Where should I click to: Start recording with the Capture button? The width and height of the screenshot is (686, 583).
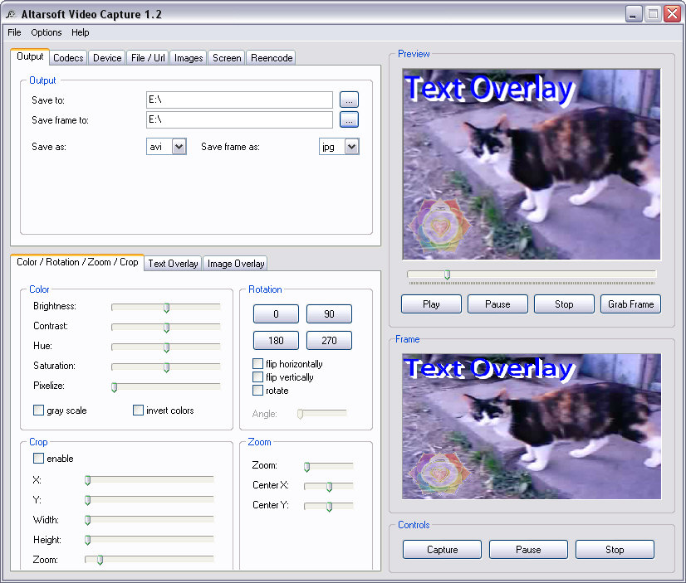tap(442, 549)
